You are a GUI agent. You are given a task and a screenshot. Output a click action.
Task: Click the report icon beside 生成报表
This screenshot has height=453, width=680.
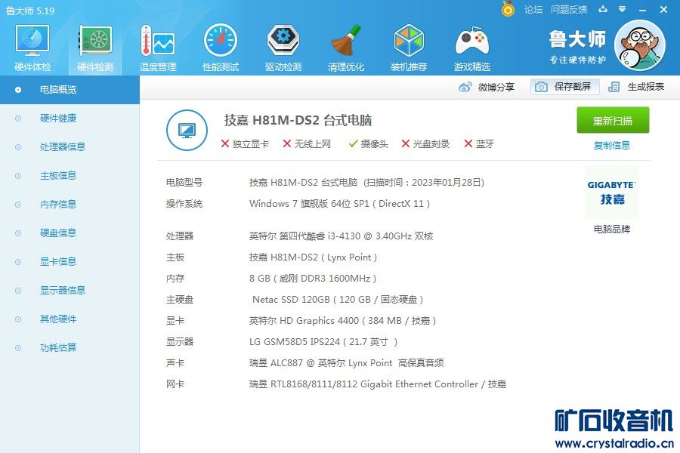point(614,87)
